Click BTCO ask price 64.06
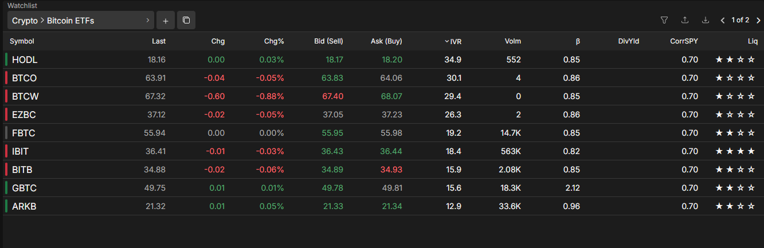The height and width of the screenshot is (248, 764). coord(391,78)
